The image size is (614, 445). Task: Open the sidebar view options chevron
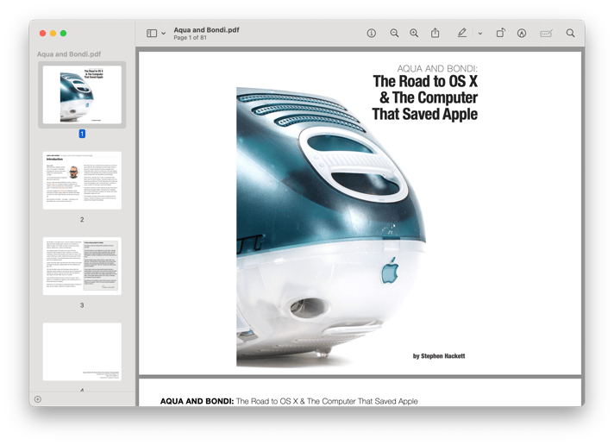tap(163, 34)
